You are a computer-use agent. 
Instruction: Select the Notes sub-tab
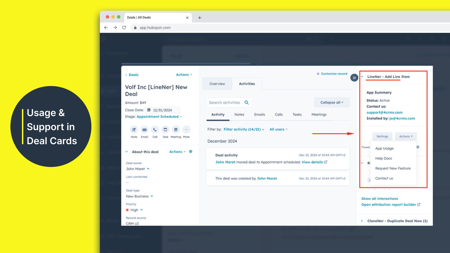(239, 115)
